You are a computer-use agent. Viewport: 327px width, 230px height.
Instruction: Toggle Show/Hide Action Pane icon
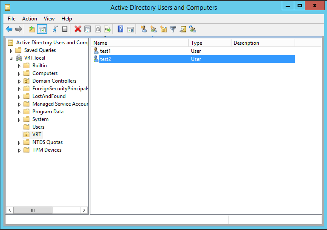(x=130, y=29)
